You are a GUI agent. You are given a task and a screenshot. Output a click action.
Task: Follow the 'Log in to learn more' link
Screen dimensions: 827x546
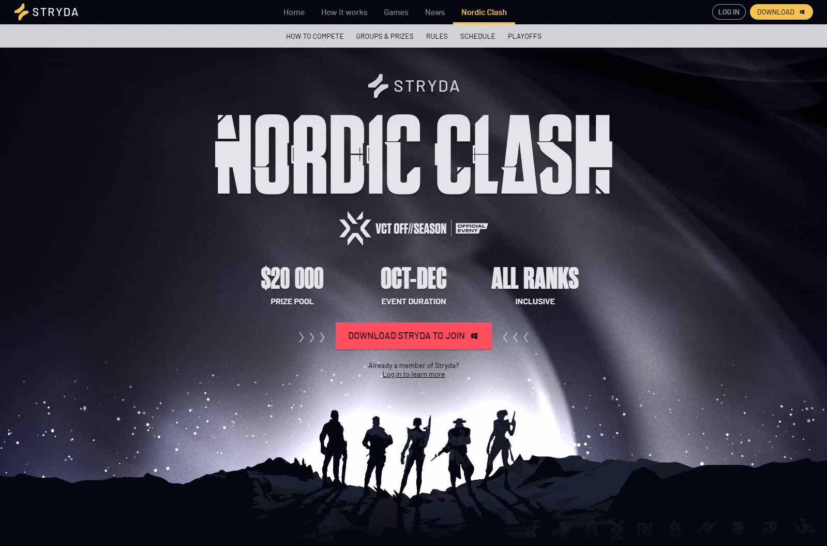click(x=414, y=375)
